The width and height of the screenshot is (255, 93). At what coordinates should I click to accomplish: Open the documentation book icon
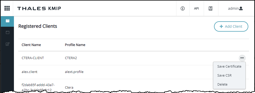tap(210, 8)
